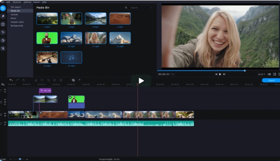Viewport: 280px width, 161px height.
Task: Open the Clip properties icon
Action: 61,80
